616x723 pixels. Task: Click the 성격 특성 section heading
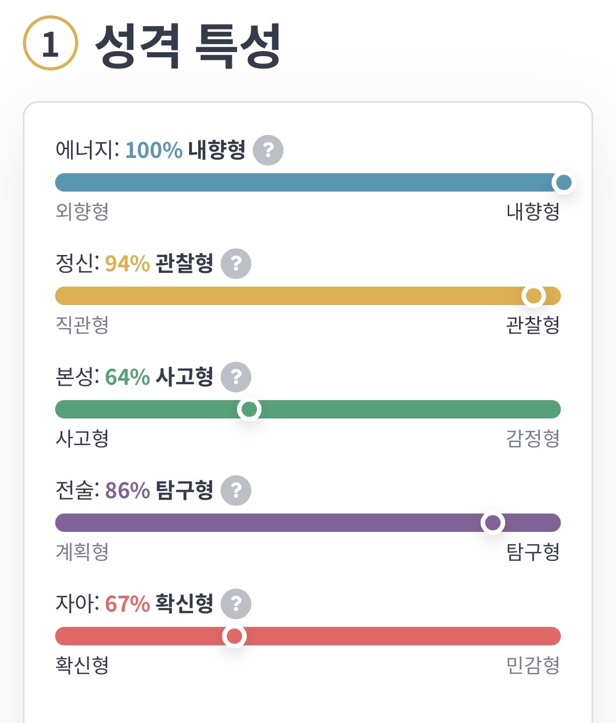tap(188, 45)
